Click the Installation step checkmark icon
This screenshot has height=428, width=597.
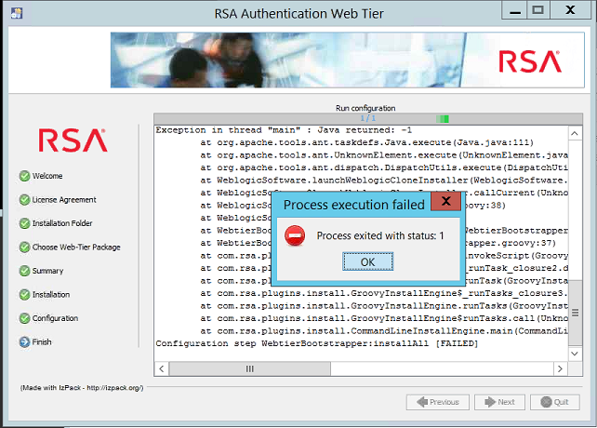pyautogui.click(x=24, y=295)
